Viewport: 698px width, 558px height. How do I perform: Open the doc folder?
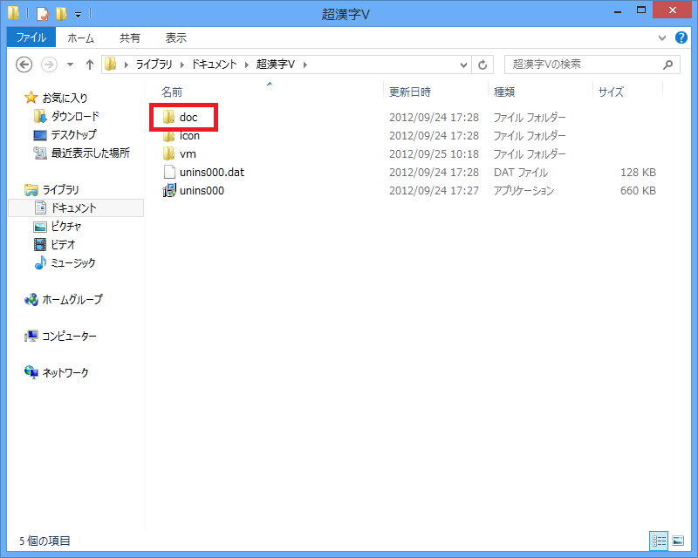(188, 117)
